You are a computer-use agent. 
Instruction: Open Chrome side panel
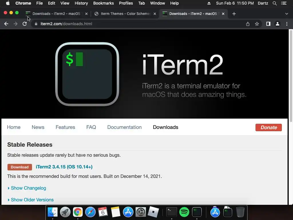[x=268, y=24]
